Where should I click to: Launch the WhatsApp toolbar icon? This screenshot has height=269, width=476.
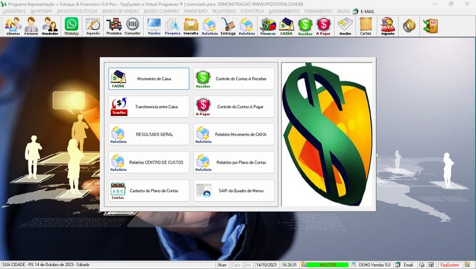71,26
